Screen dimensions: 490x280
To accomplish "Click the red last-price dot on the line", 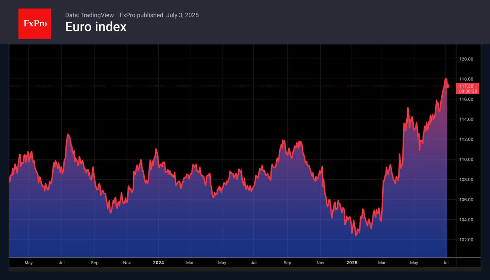I will [447, 86].
